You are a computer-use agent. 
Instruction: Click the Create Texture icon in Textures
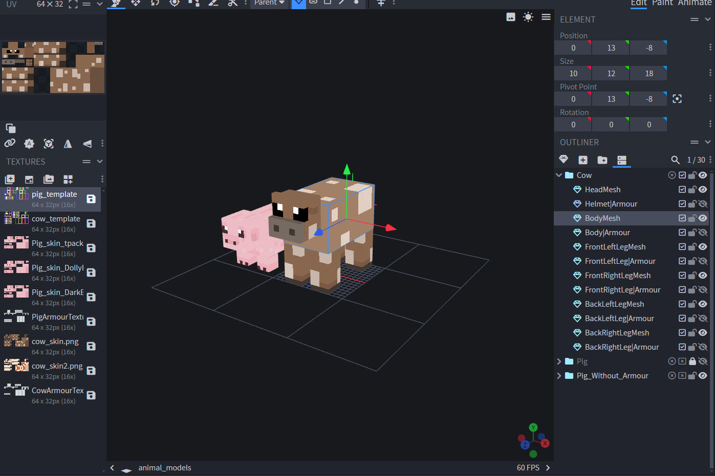pyautogui.click(x=29, y=179)
